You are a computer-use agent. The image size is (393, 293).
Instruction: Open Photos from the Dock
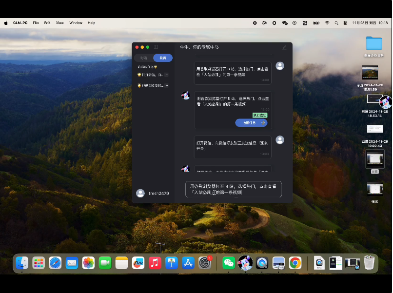(x=88, y=263)
